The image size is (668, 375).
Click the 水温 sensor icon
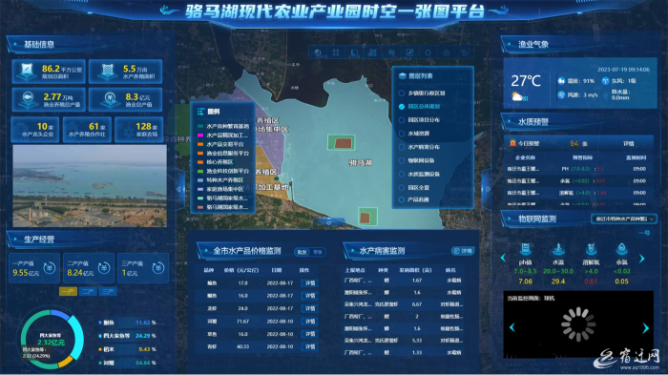click(557, 248)
